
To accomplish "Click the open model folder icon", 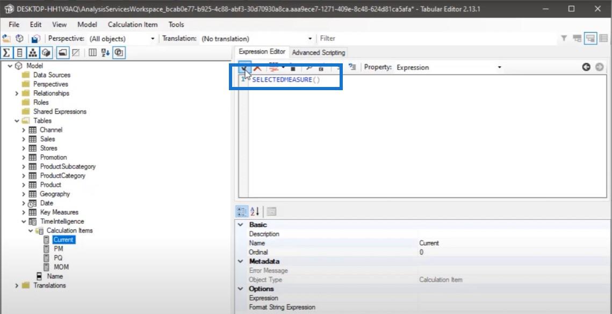I will 6,39.
